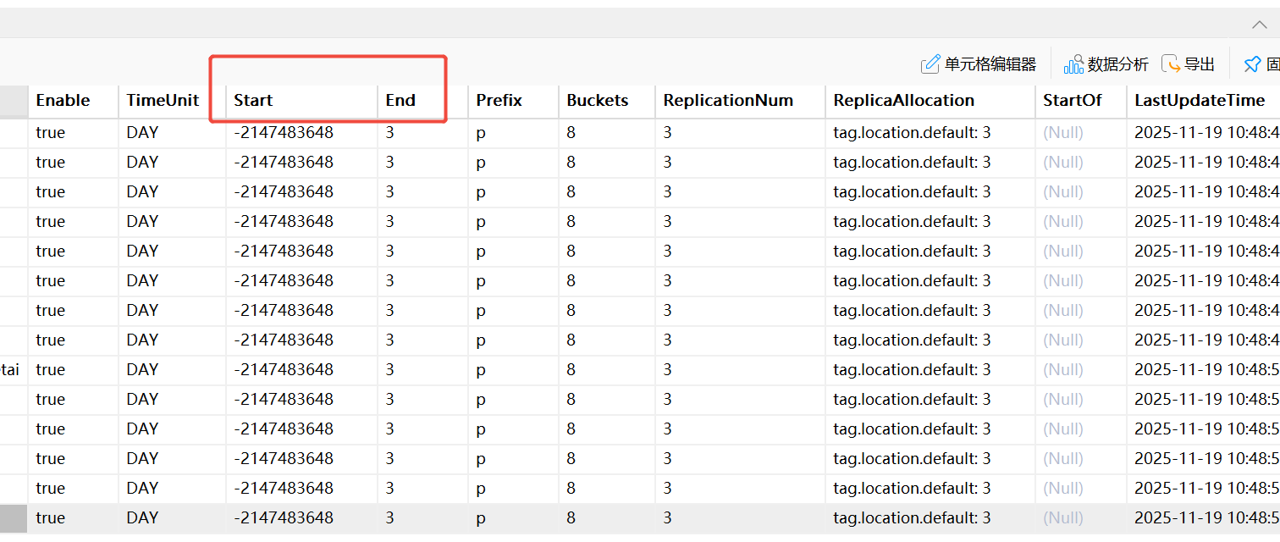Image resolution: width=1280 pixels, height=542 pixels.
Task: Select the Start column header
Action: click(253, 100)
